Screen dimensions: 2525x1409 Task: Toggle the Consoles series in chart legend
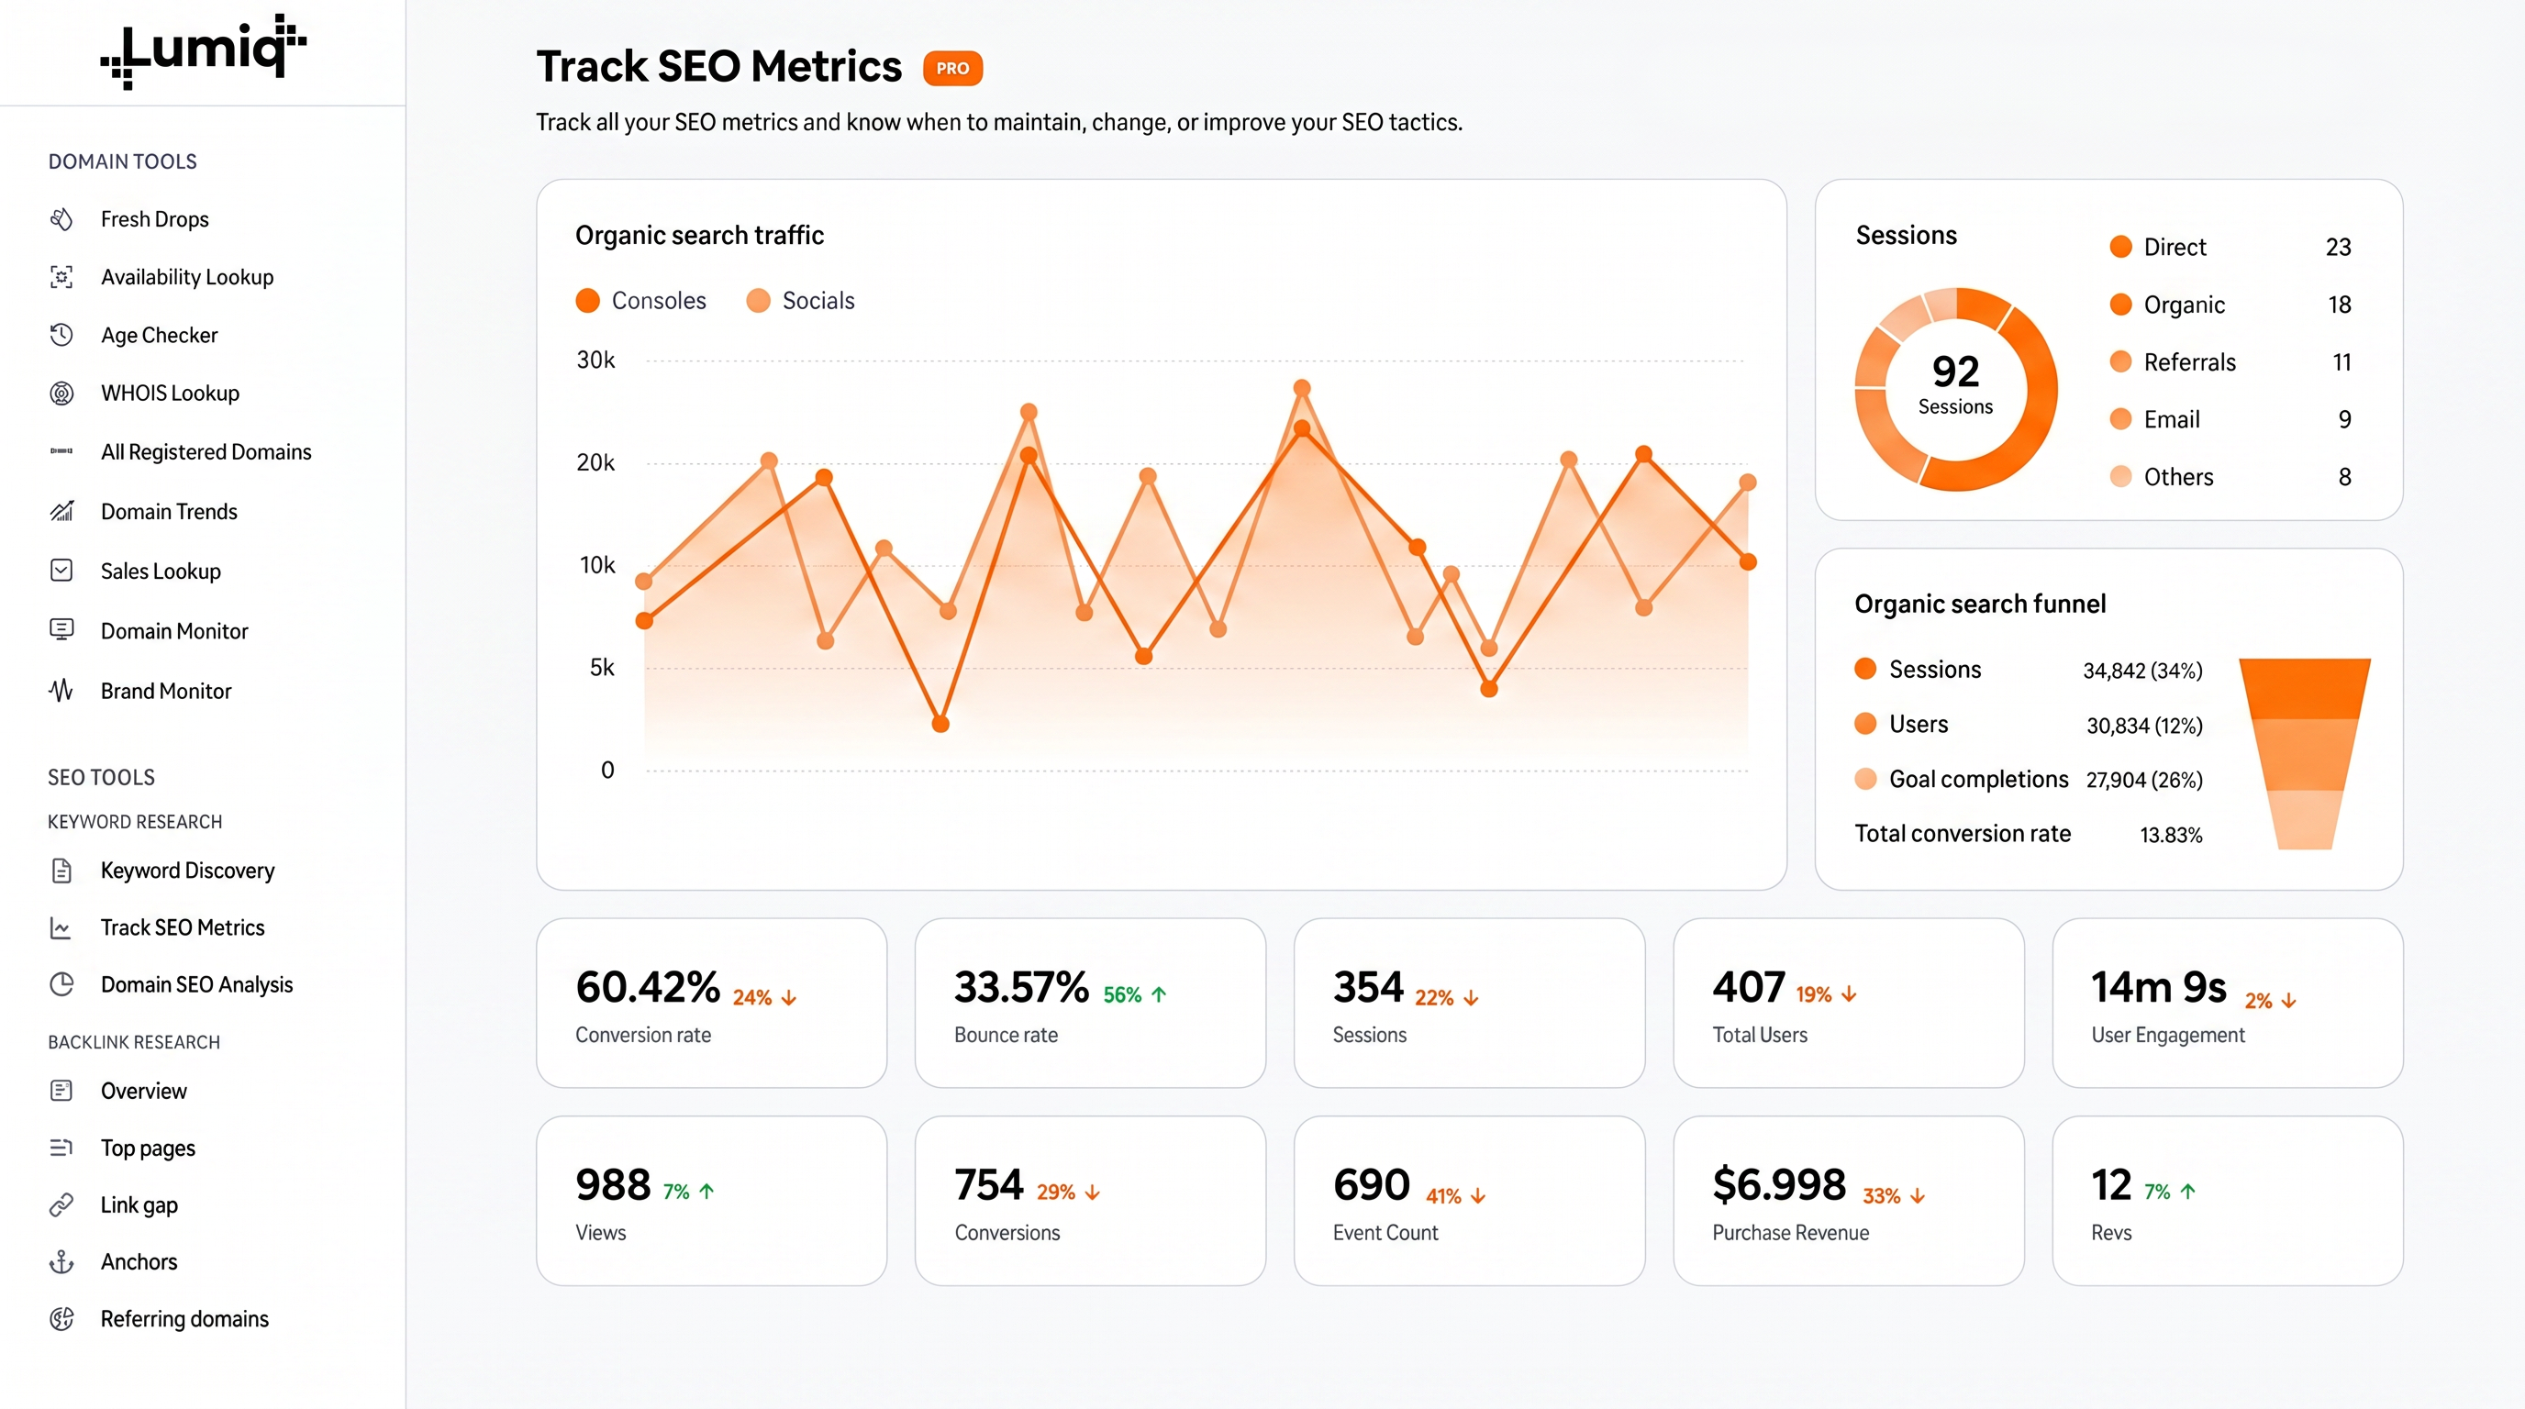pyautogui.click(x=641, y=301)
